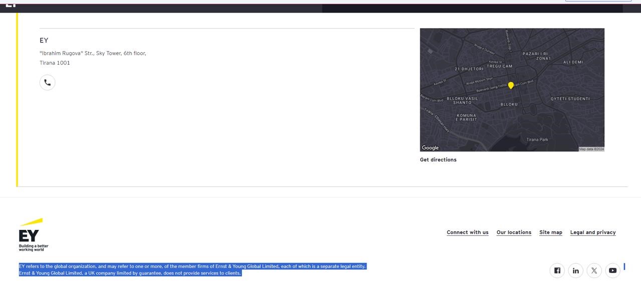The image size is (641, 290).
Task: Open the LinkedIn icon in the footer
Action: coord(575,270)
